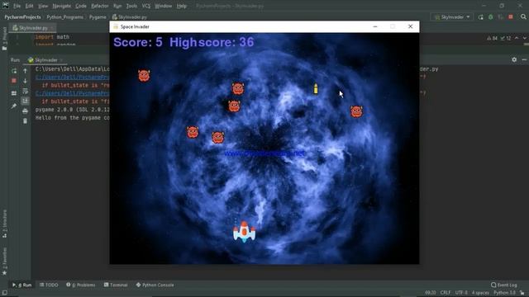The height and width of the screenshot is (297, 529).
Task: Click the Debug bug icon in toolbar
Action: 490,16
